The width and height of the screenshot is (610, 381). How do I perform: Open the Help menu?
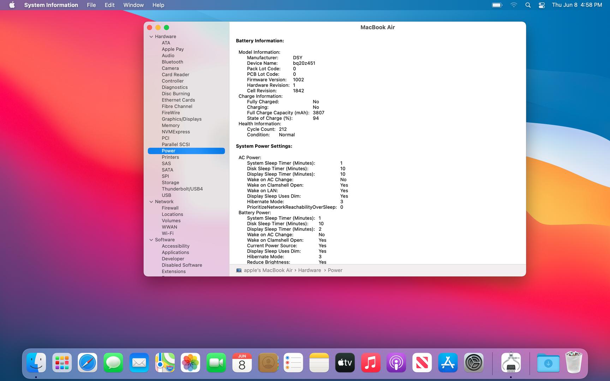tap(158, 5)
